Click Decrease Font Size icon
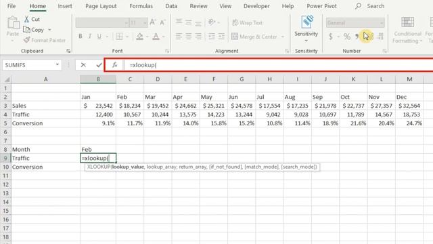433x244 pixels. [162, 22]
